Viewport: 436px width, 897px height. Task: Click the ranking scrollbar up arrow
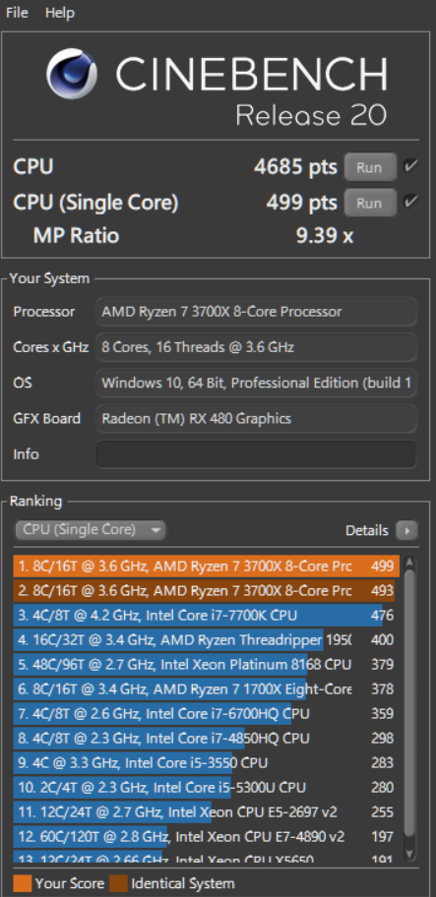[x=409, y=563]
